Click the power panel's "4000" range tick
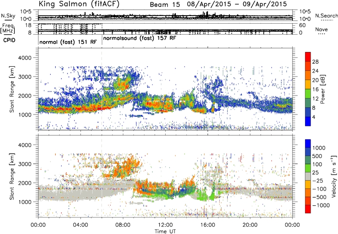Image resolution: width=338 pixels, height=234 pixels. tap(26, 58)
